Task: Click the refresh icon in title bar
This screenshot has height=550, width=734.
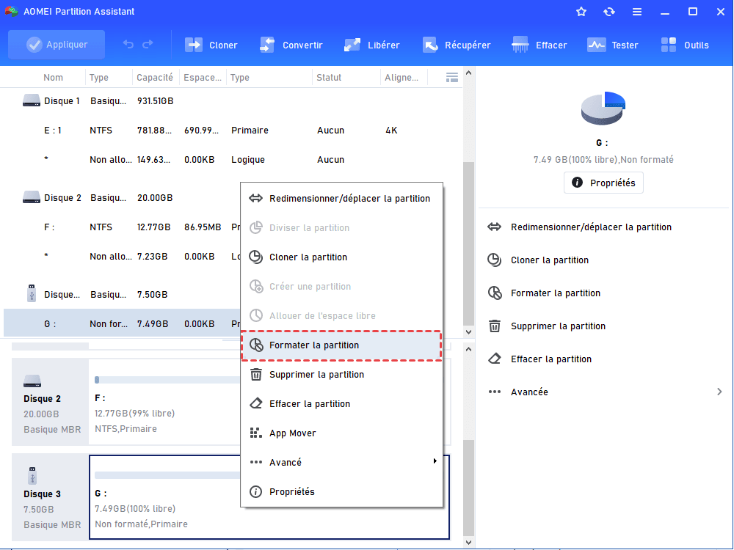Action: tap(609, 12)
